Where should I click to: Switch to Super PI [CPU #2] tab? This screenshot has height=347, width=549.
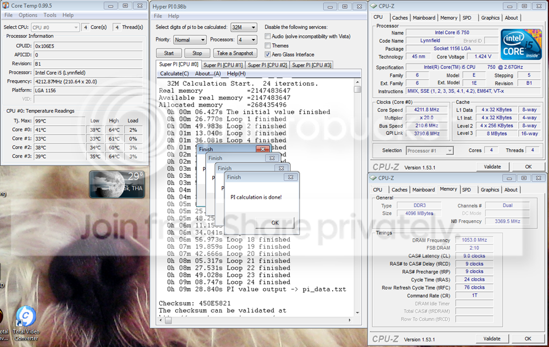tap(267, 65)
